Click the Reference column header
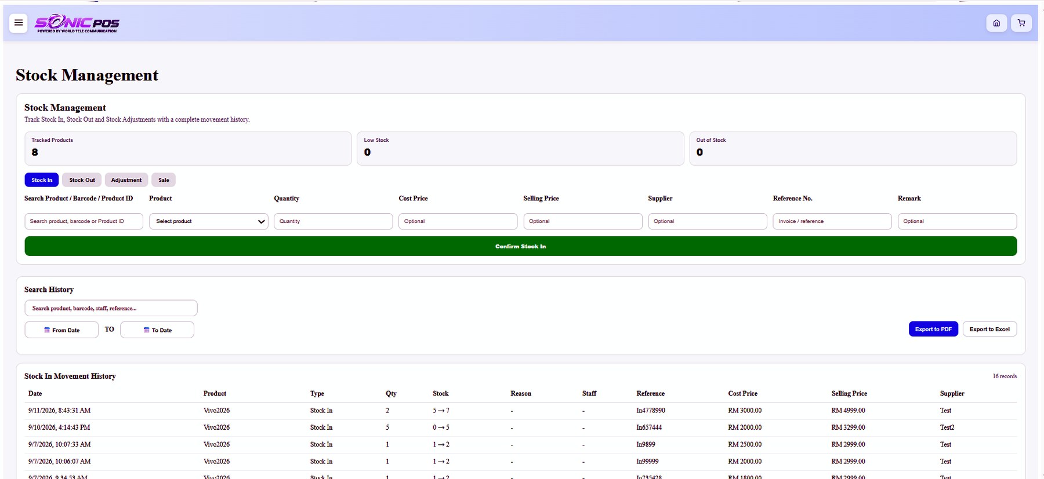The height and width of the screenshot is (479, 1044). pyautogui.click(x=650, y=393)
